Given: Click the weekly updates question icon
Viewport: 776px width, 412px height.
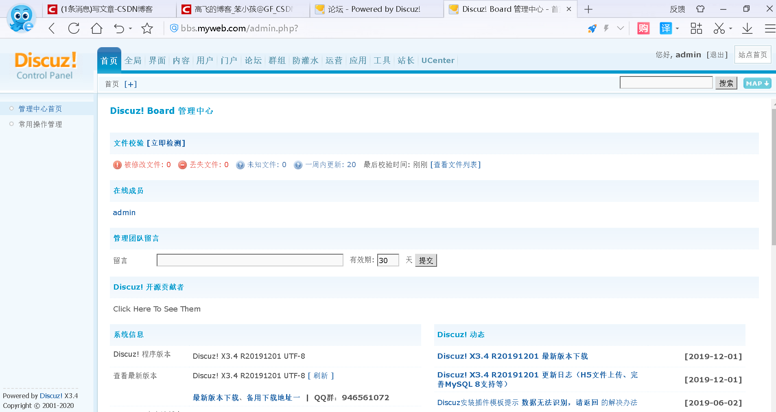Looking at the screenshot, I should 298,165.
